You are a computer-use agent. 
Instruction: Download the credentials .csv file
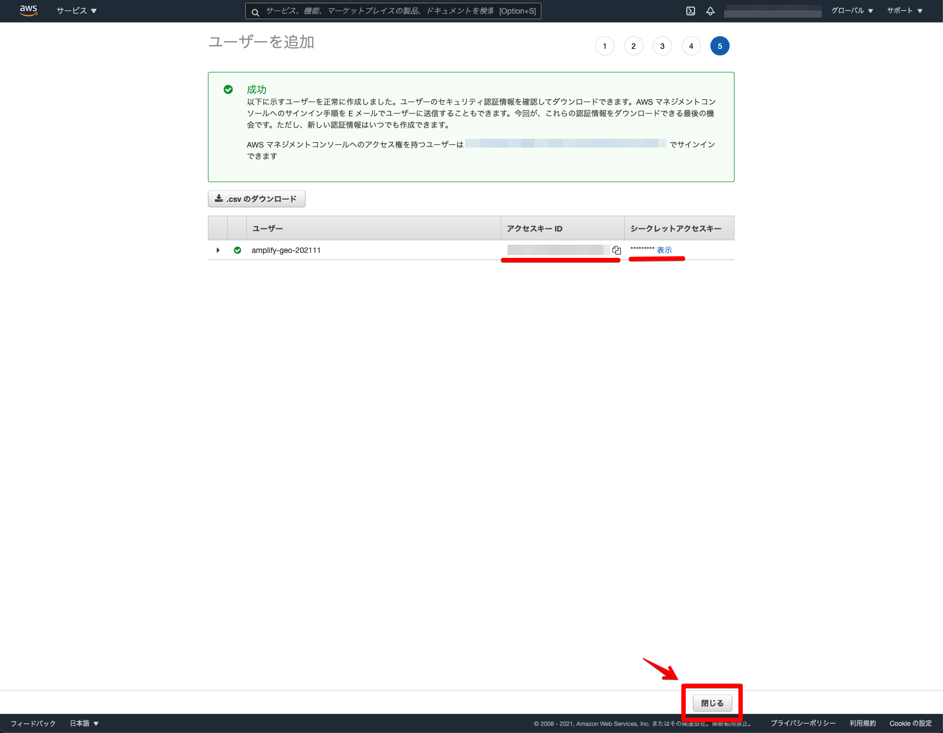point(256,199)
